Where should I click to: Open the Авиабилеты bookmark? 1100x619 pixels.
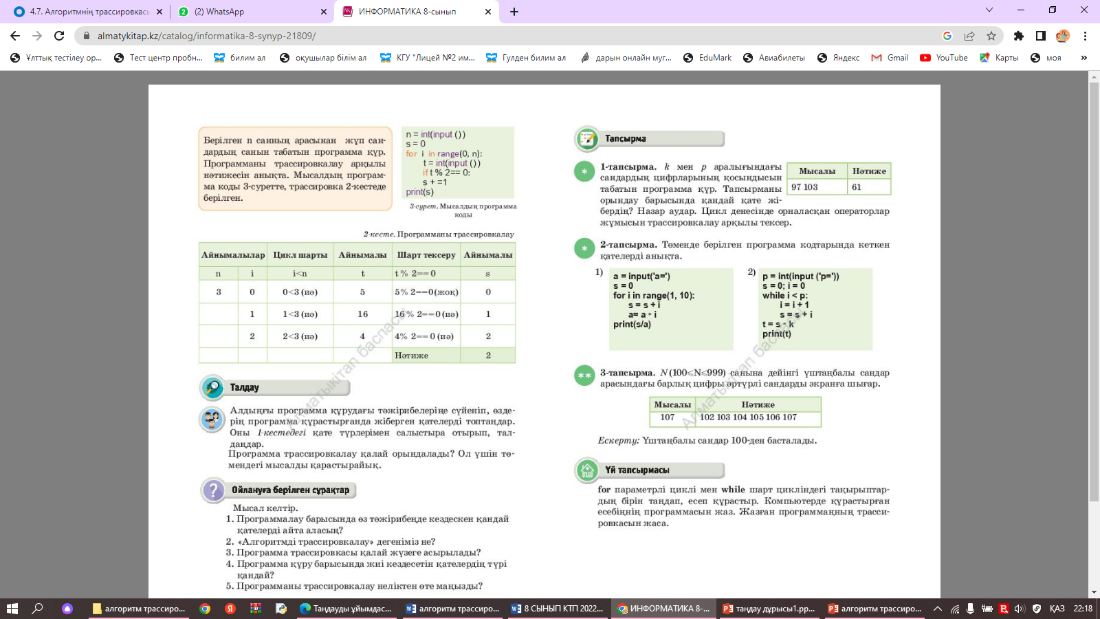click(774, 58)
